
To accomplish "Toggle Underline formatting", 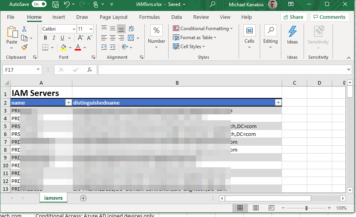I will click(62, 38).
